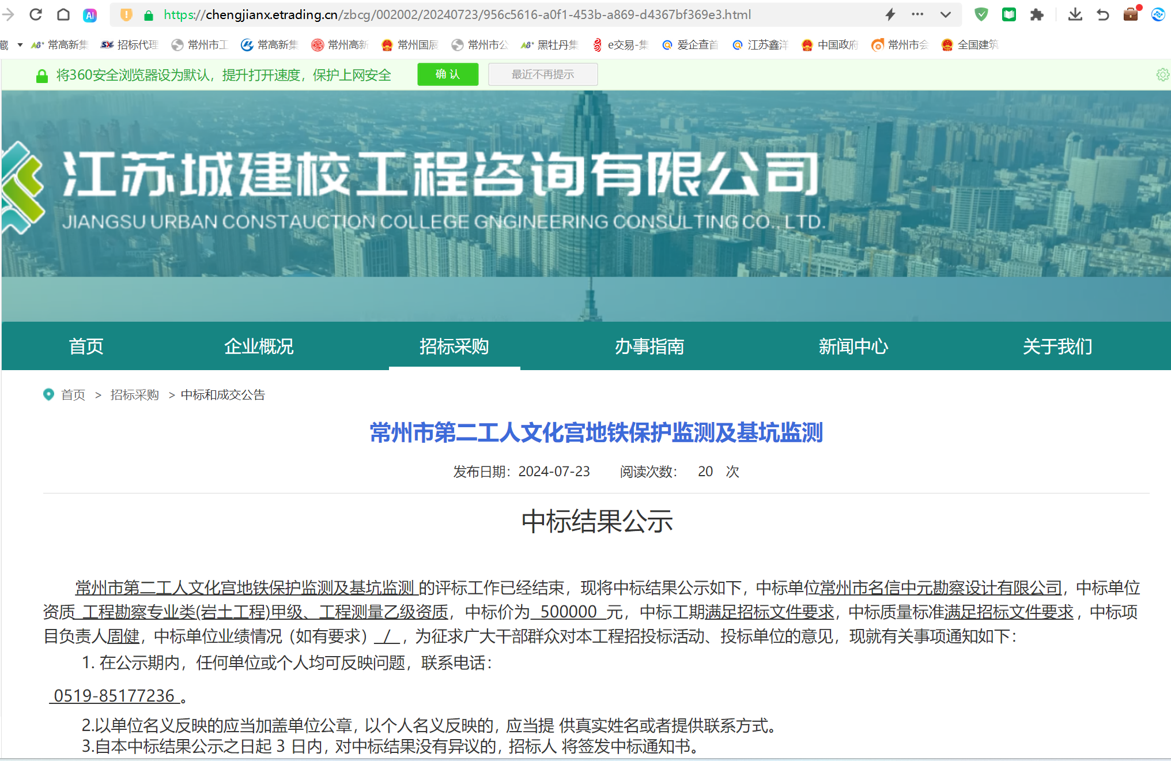The image size is (1171, 761).
Task: Click the breadcrumb location pin icon
Action: (x=48, y=394)
